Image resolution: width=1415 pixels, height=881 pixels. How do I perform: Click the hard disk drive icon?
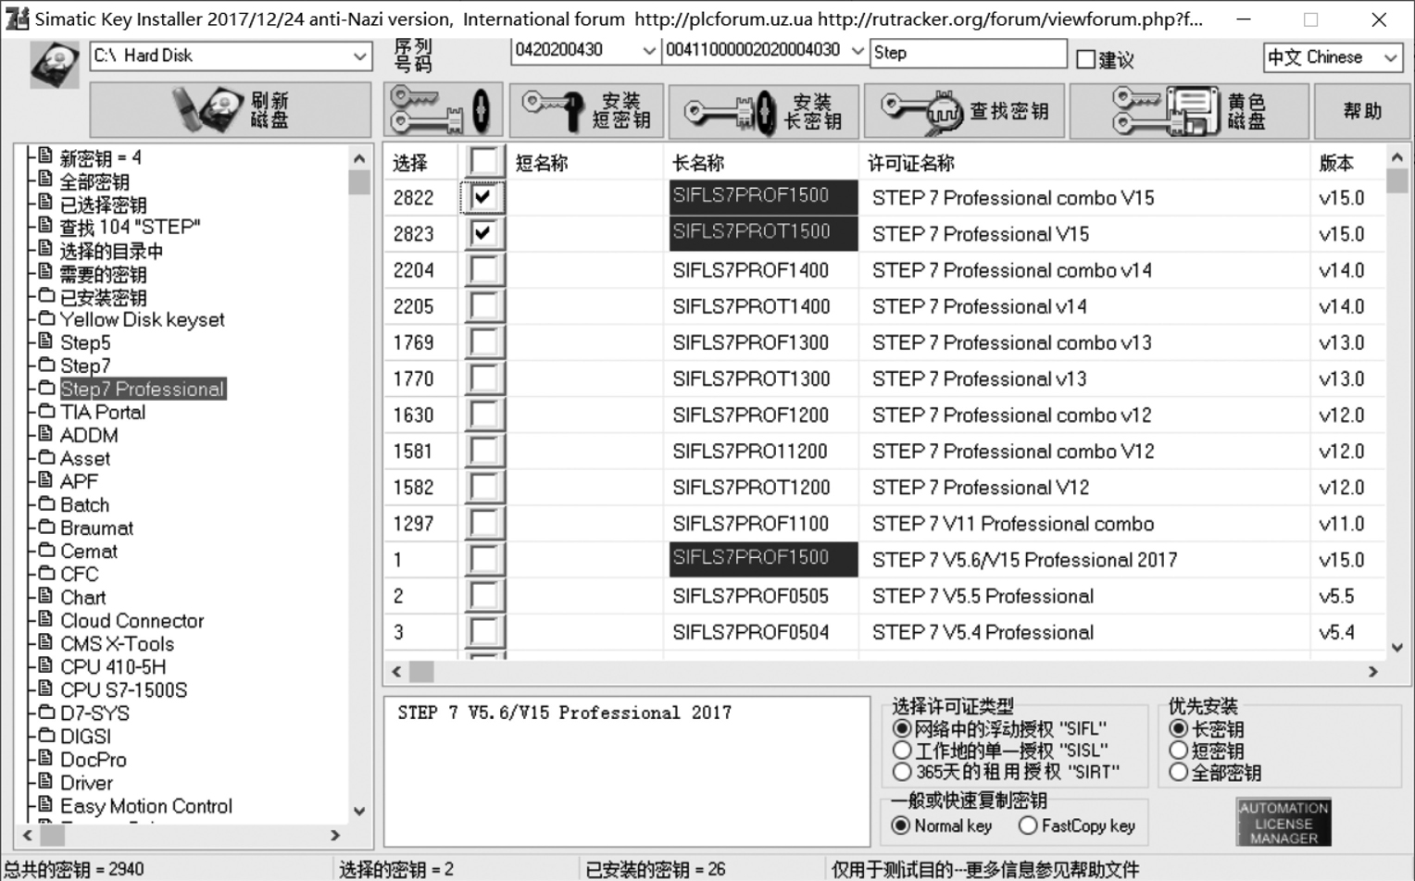tap(54, 65)
